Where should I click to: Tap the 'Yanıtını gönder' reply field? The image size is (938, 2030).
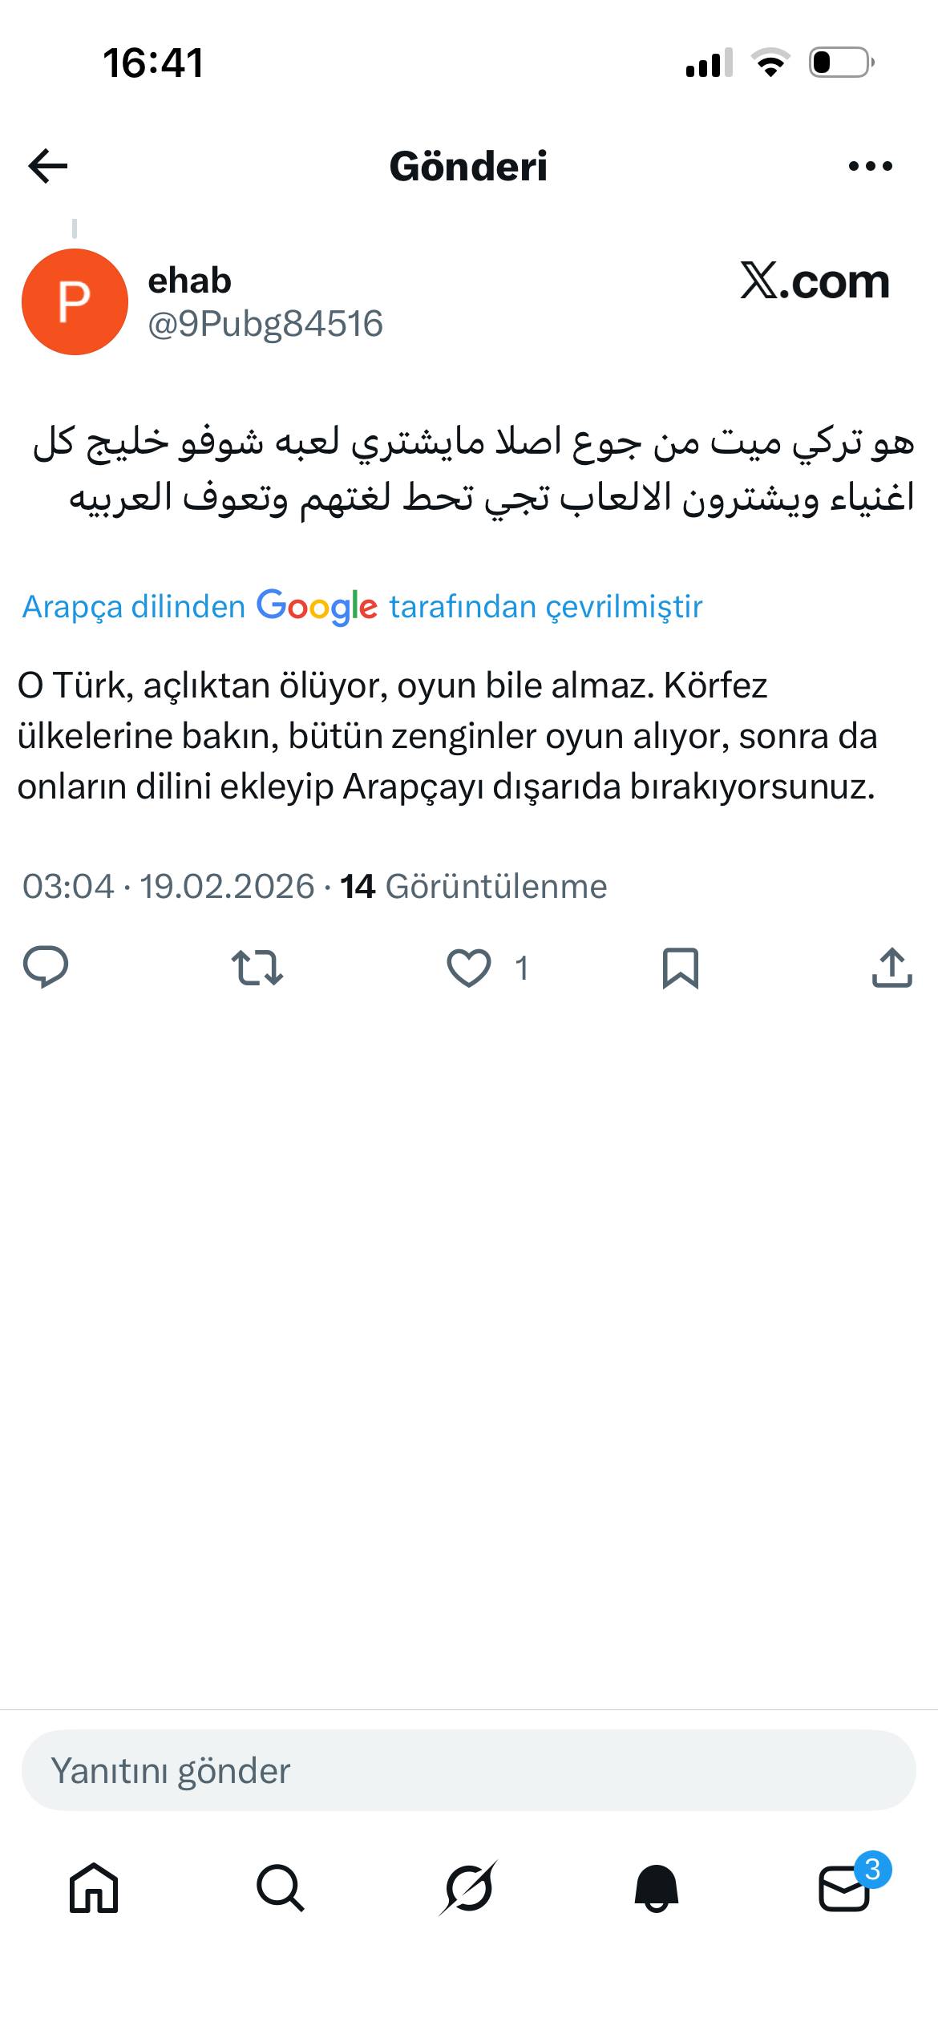469,1770
